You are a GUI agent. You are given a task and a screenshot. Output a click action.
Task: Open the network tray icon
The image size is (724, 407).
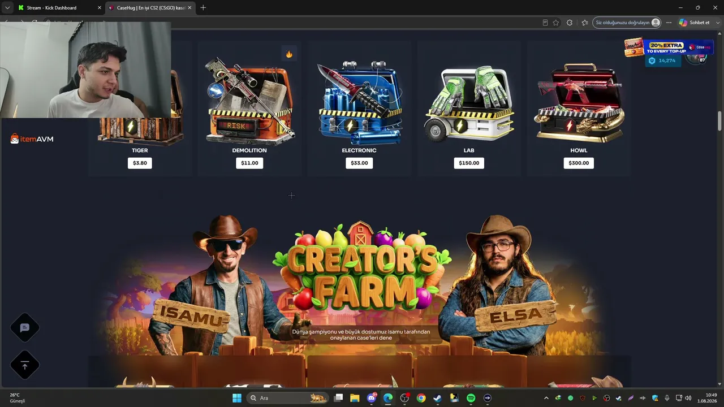(679, 398)
